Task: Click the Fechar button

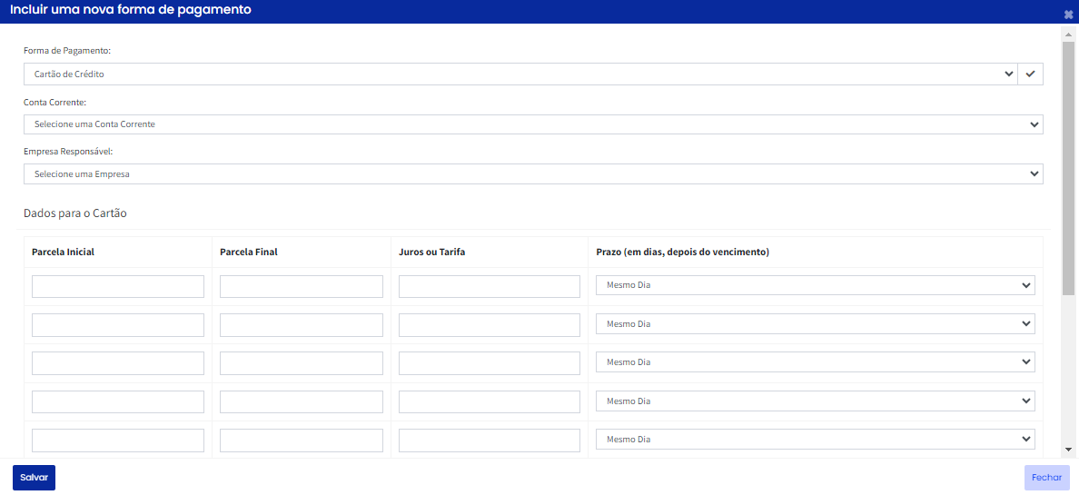Action: coord(1046,478)
